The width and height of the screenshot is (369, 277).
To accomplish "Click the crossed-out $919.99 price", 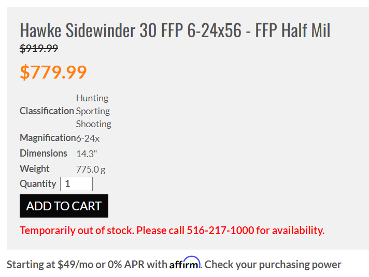I will [39, 49].
